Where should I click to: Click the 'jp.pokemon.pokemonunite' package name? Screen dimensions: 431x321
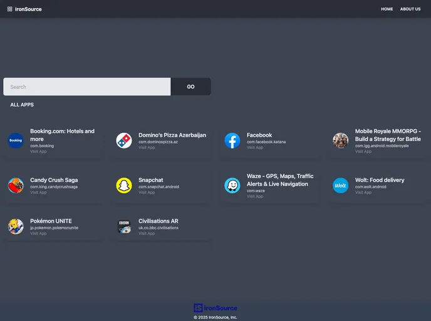point(54,228)
